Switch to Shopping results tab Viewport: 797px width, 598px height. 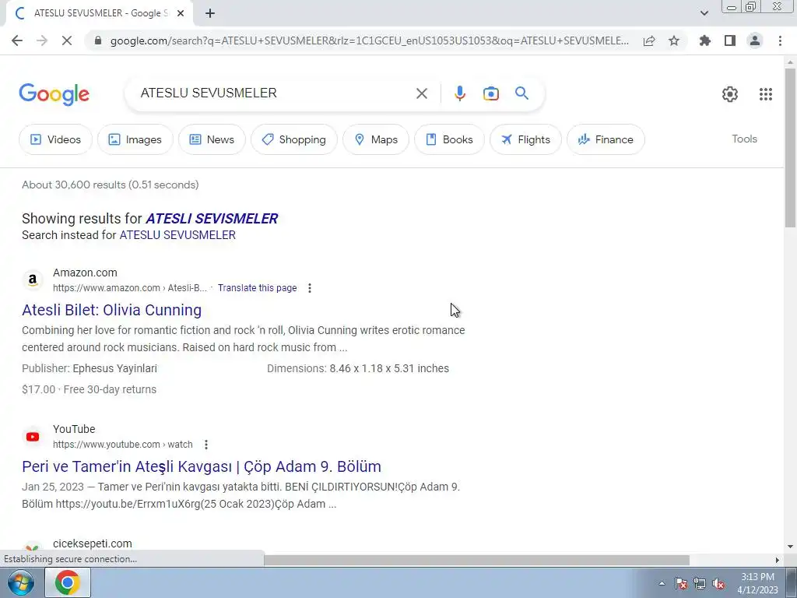click(293, 139)
